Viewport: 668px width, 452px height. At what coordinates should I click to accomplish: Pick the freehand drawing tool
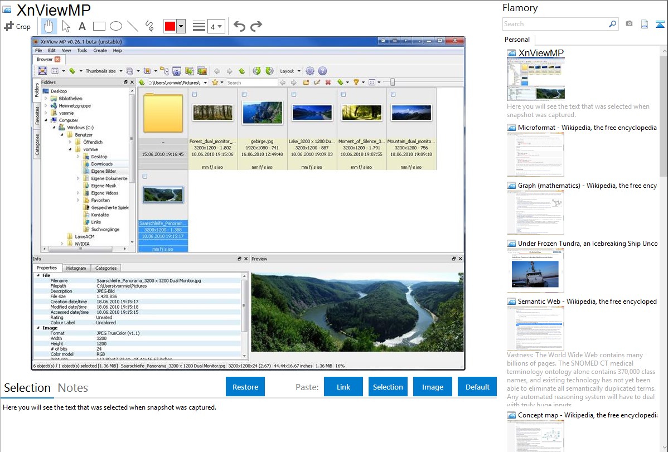tap(149, 26)
